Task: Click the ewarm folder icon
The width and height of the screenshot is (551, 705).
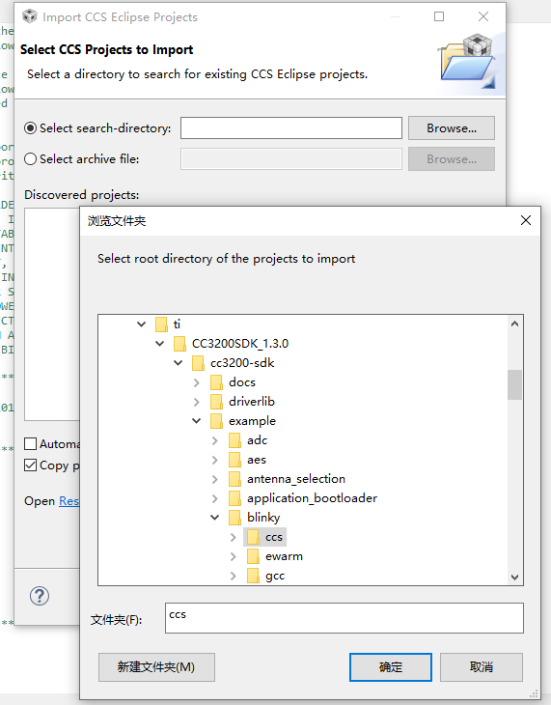Action: tap(254, 556)
